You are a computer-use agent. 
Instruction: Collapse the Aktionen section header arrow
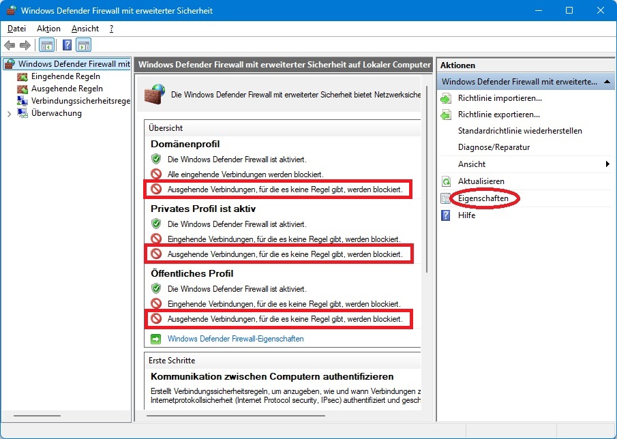(607, 82)
